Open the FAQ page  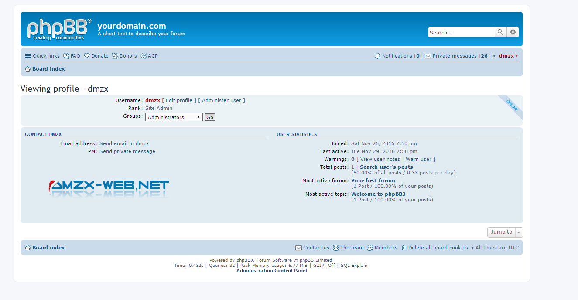(x=72, y=56)
